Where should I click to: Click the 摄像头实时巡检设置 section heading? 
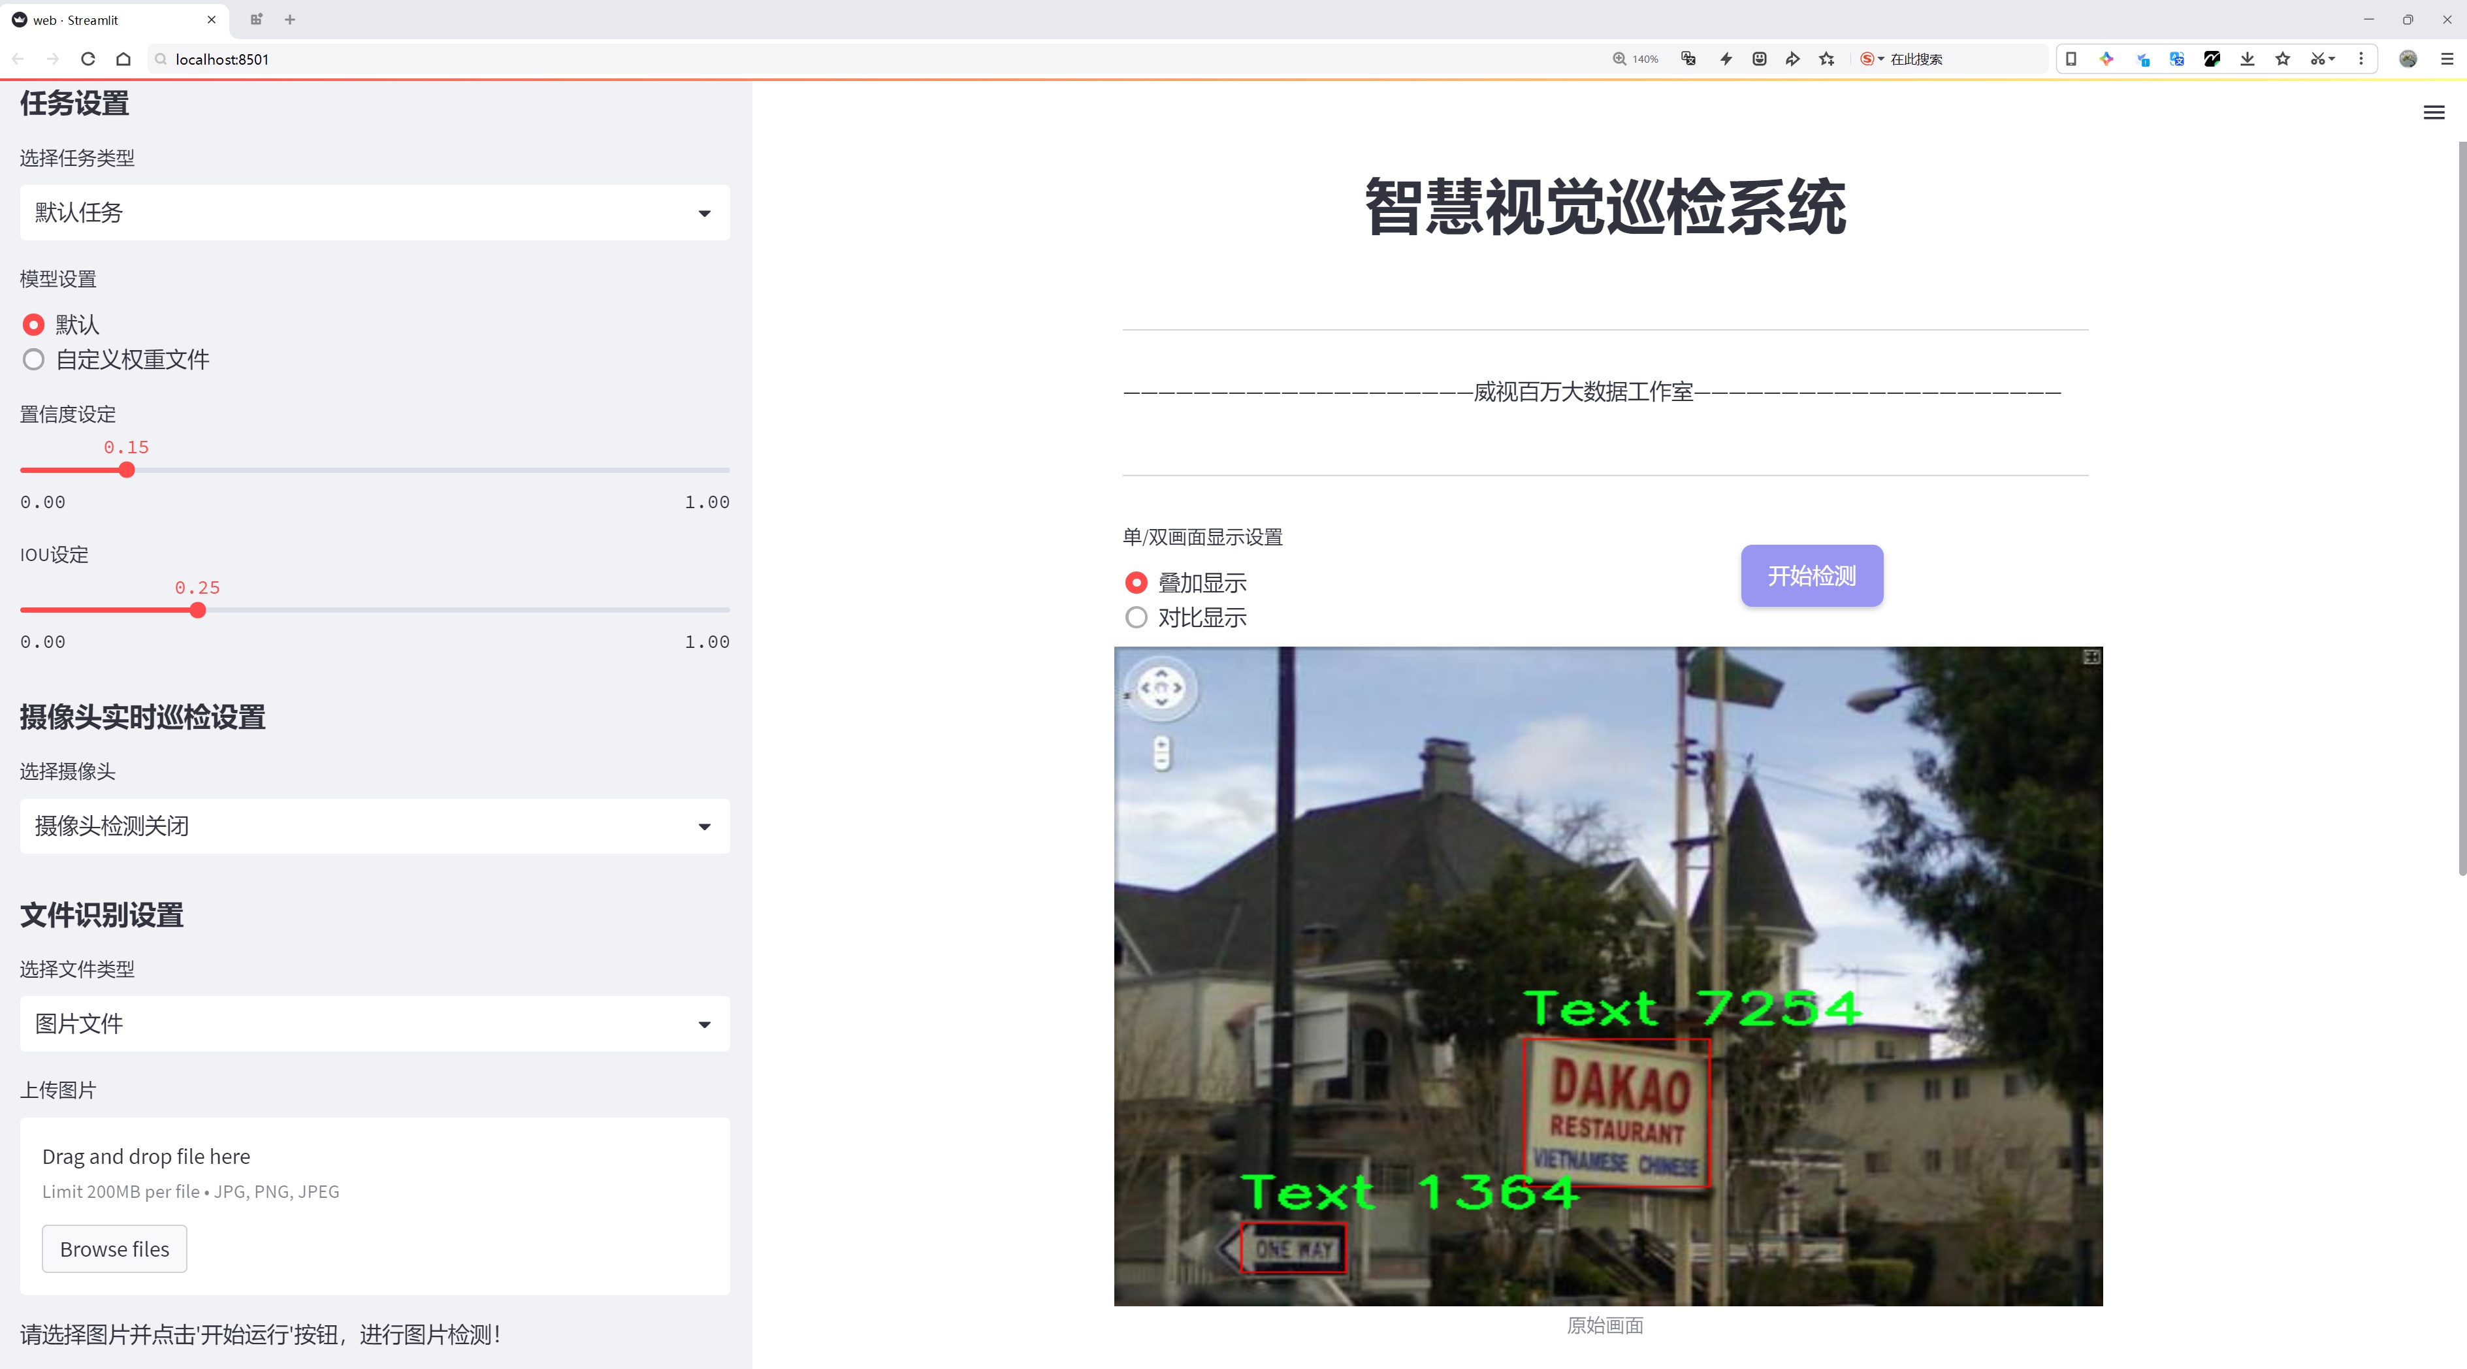(142, 717)
